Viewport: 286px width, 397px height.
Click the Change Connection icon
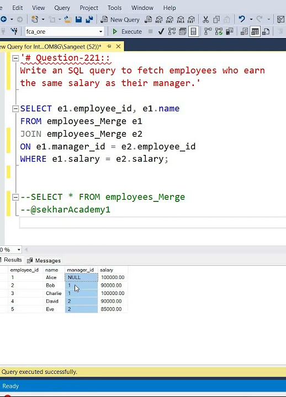pyautogui.click(x=14, y=31)
